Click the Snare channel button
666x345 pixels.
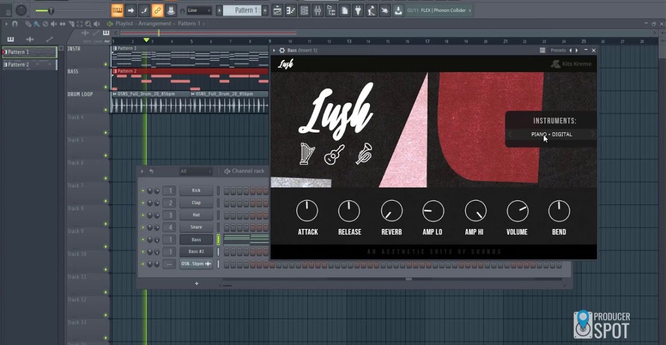pos(196,227)
